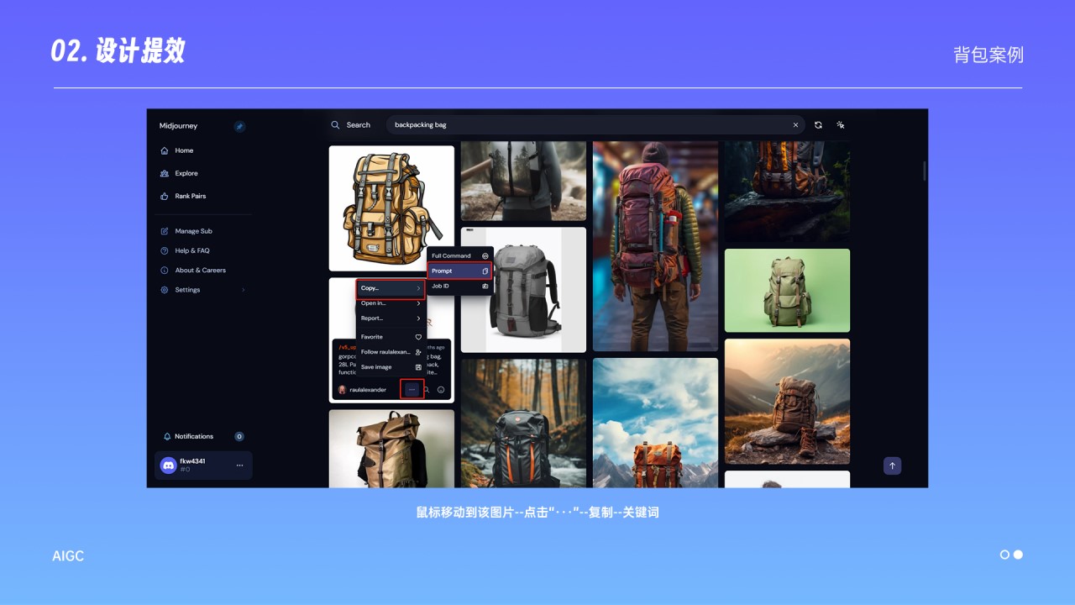Open the orange backpack under cloudy sky image

pos(655,423)
